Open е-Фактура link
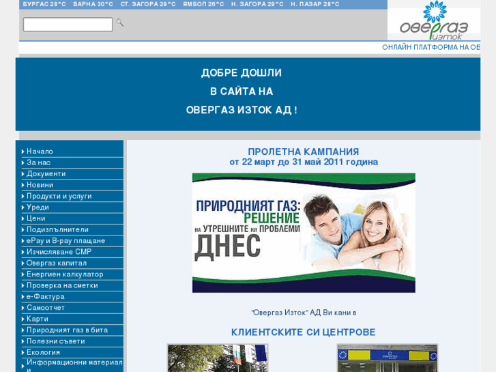The width and height of the screenshot is (496, 372). click(x=46, y=297)
